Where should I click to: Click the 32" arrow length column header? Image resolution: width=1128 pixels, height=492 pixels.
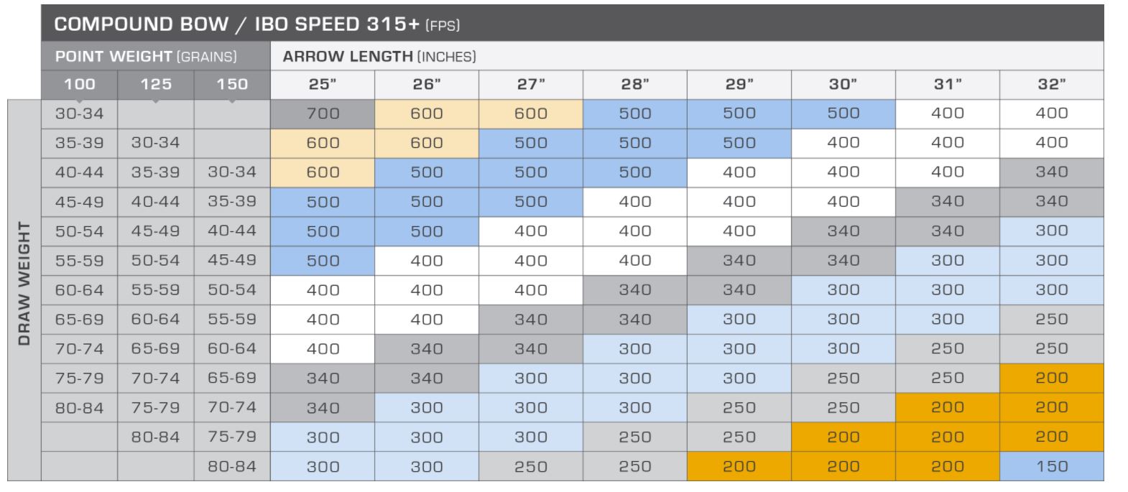pyautogui.click(x=1052, y=85)
